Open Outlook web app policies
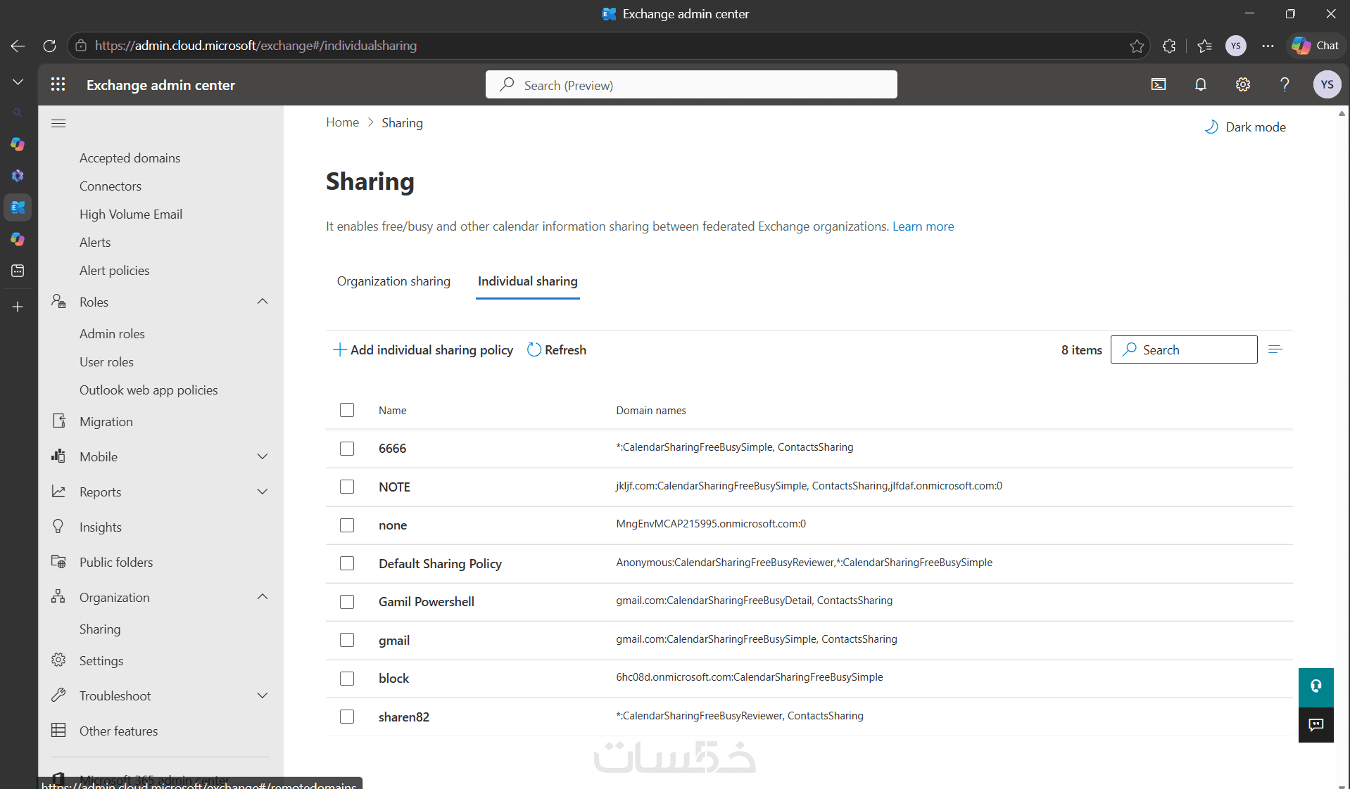Viewport: 1350px width, 789px height. (x=149, y=390)
